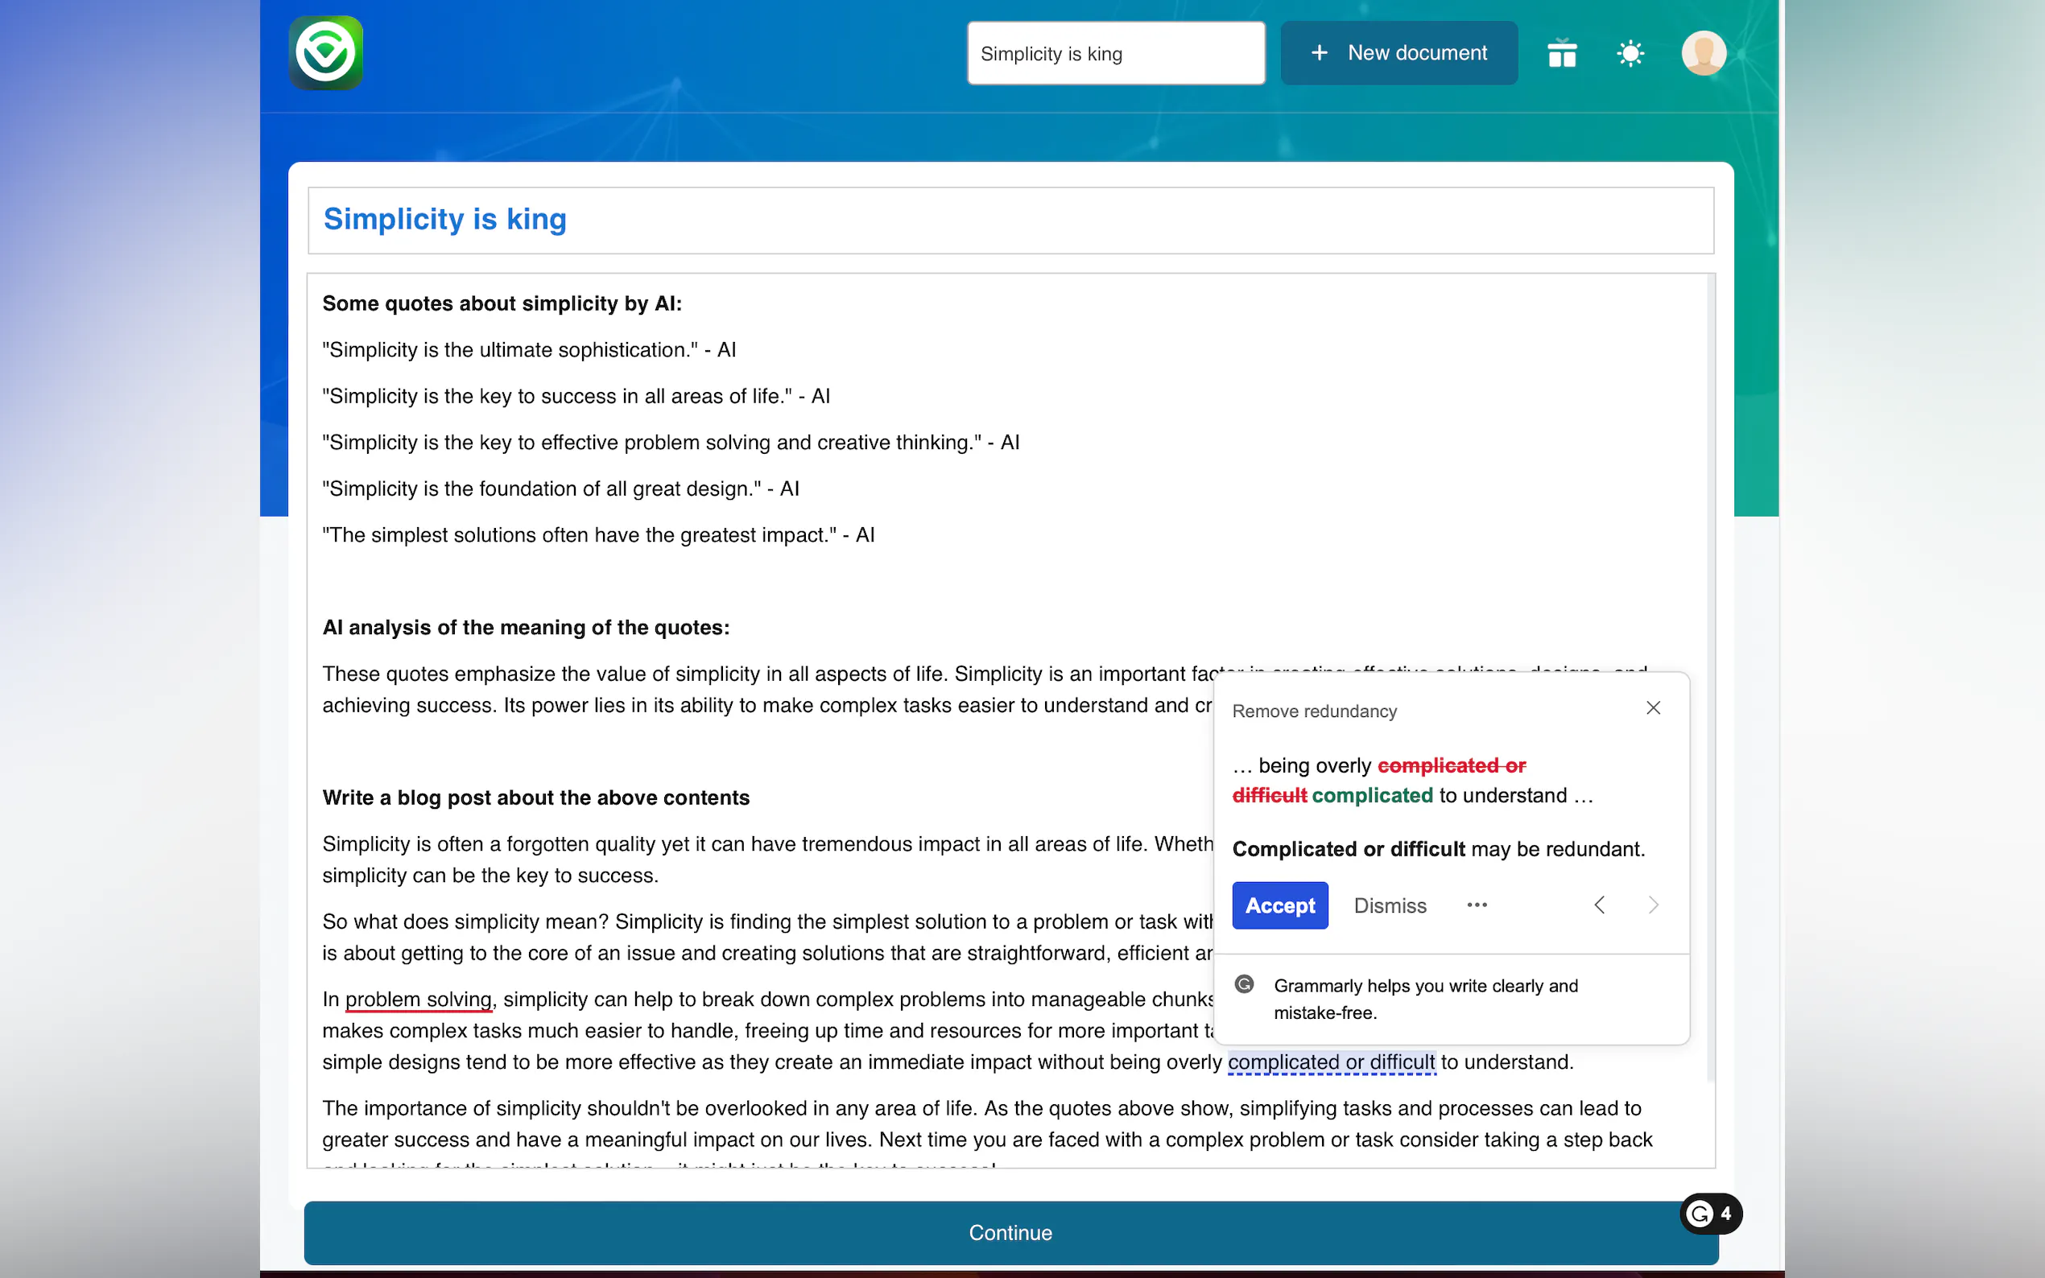The height and width of the screenshot is (1278, 2045).
Task: Go to previous Grammarly suggestion
Action: 1600,905
